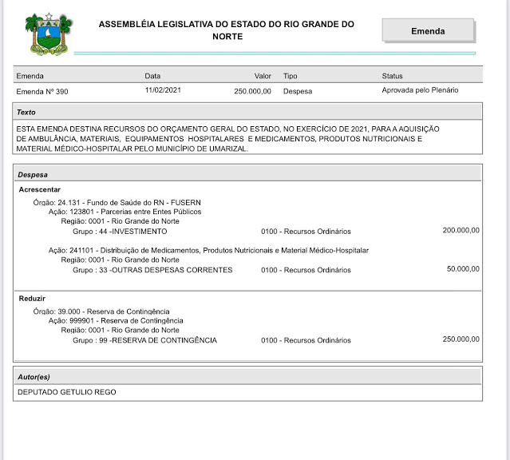Image resolution: width=510 pixels, height=460 pixels.
Task: Select 'Órgão: 39.000 - Reserva de Contingência'
Action: pyautogui.click(x=101, y=311)
